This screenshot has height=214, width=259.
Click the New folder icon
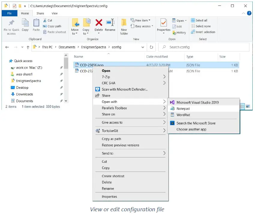tap(124, 23)
